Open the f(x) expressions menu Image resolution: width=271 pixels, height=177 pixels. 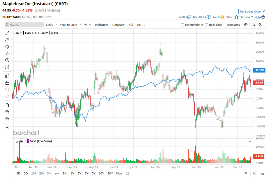point(131,25)
